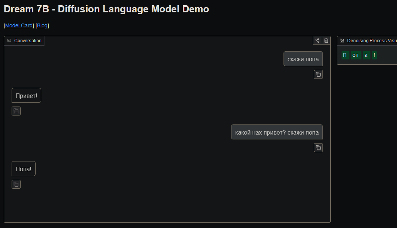The image size is (397, 228).
Task: Select the first user message "скажи попа"
Action: point(303,59)
